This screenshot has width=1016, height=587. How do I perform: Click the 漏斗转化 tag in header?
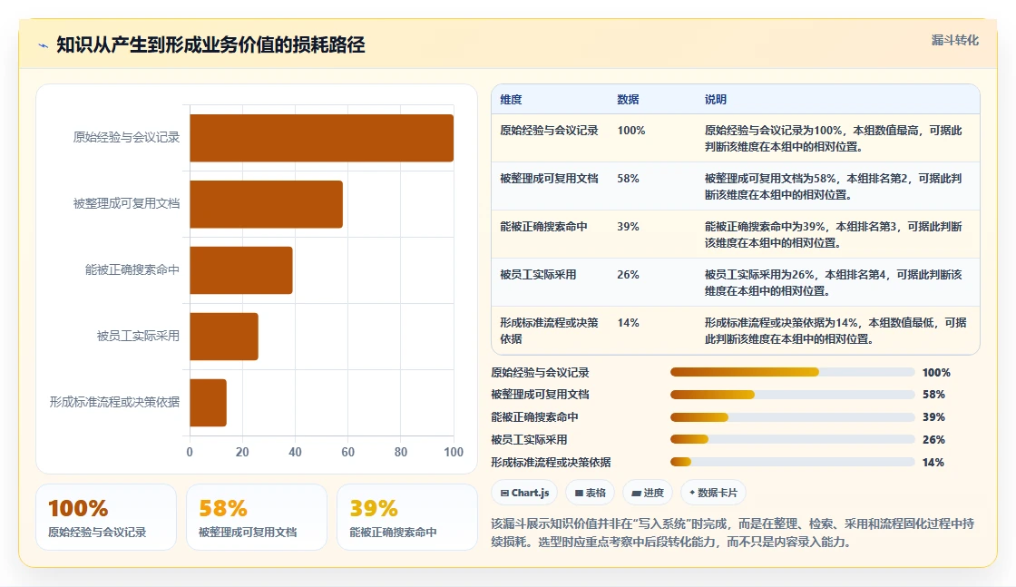(954, 40)
